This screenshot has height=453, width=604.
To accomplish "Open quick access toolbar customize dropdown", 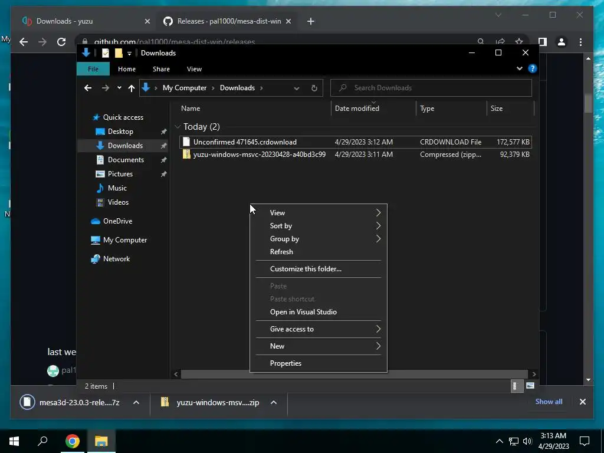I will [x=129, y=53].
